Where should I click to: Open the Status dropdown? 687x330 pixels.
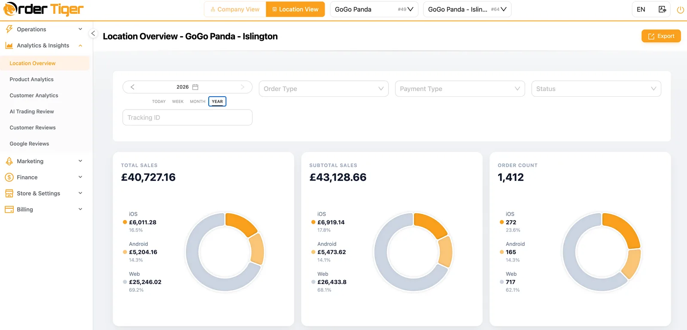[x=596, y=89]
